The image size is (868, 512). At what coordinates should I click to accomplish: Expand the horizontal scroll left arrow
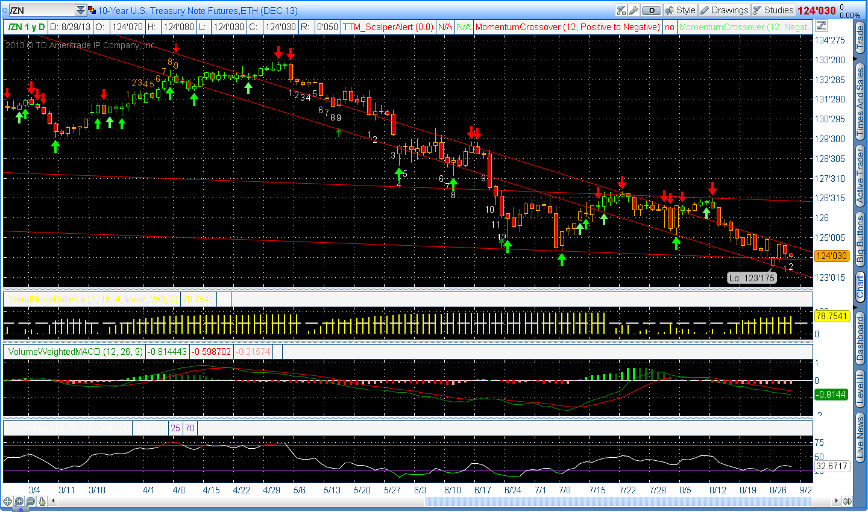(x=52, y=501)
